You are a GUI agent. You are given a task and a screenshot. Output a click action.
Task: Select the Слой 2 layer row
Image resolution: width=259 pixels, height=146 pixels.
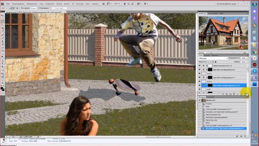point(224,73)
